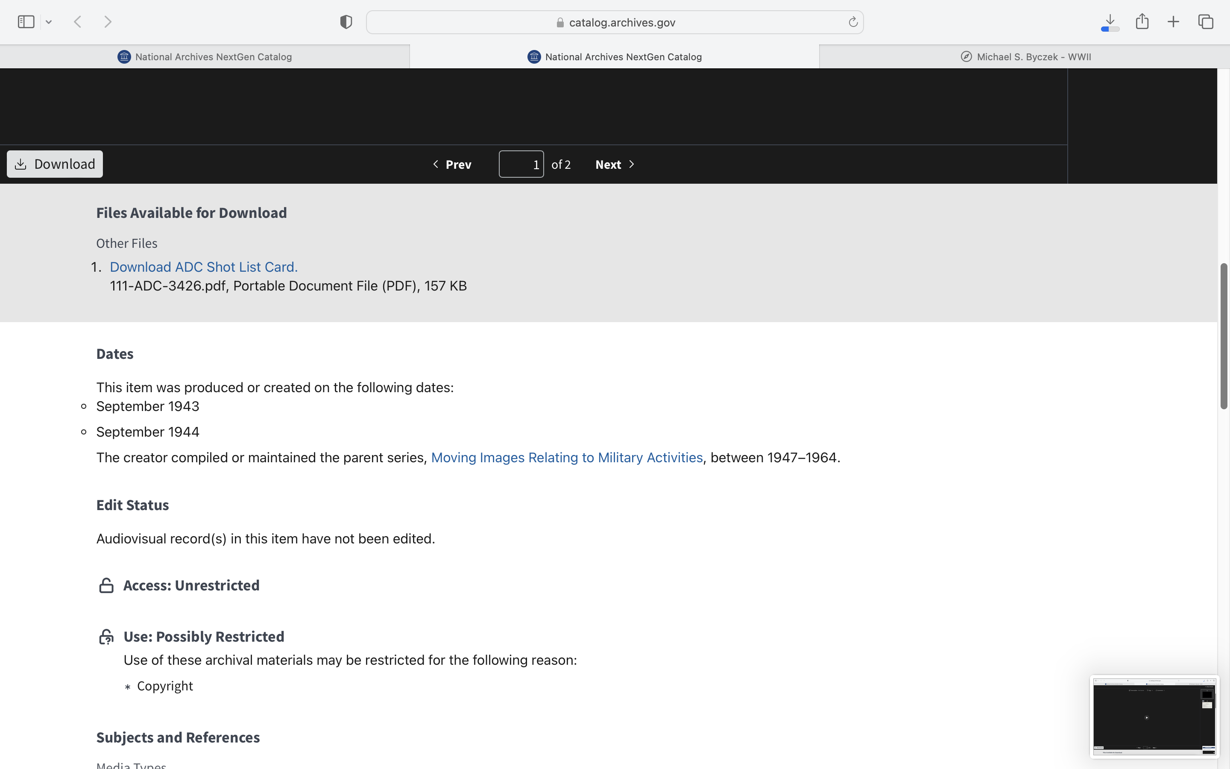Screen dimensions: 1230x769
Task: Click the page number input field
Action: (521, 164)
